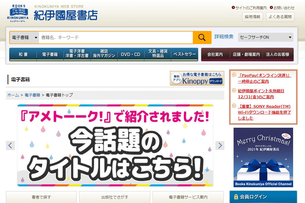The image size is (305, 203).
Task: Open the 店舗・劇場案内 menu item
Action: [x=246, y=54]
